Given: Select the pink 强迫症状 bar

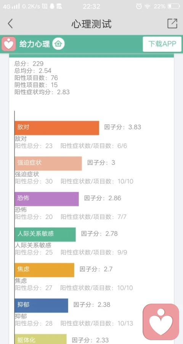Looking at the screenshot, I should point(48,164).
